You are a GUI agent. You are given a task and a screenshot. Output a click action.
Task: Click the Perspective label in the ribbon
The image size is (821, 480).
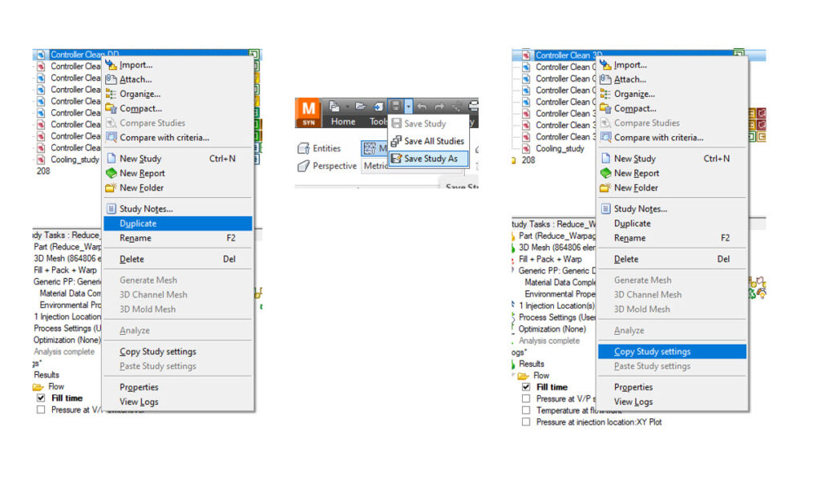coord(334,166)
